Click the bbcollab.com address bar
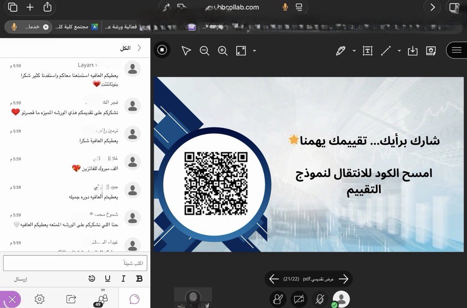The width and height of the screenshot is (467, 308). click(x=233, y=7)
